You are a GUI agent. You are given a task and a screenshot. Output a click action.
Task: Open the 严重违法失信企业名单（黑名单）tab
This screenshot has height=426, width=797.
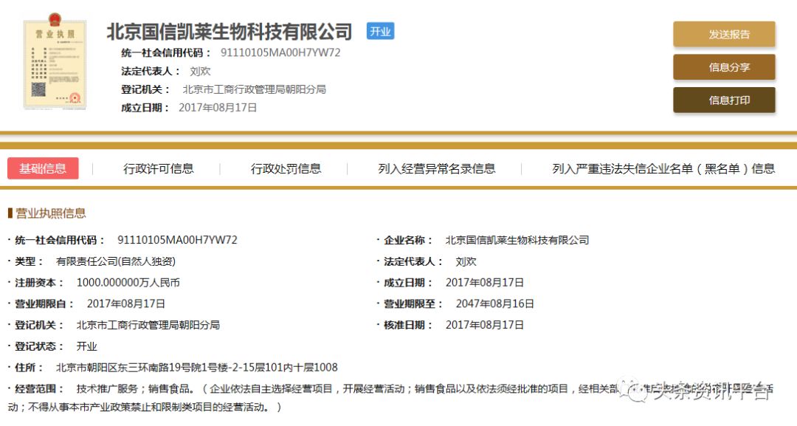pos(663,168)
